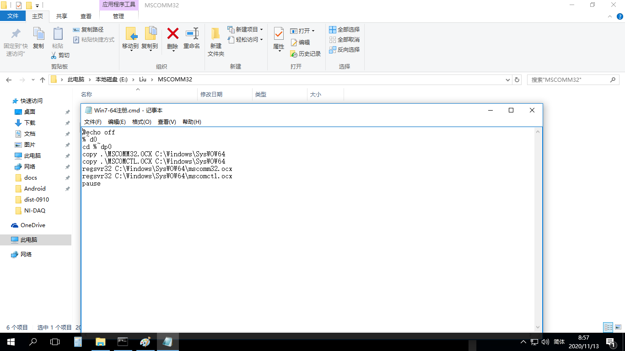
Task: Expand the Easy Access dropdown
Action: click(261, 40)
